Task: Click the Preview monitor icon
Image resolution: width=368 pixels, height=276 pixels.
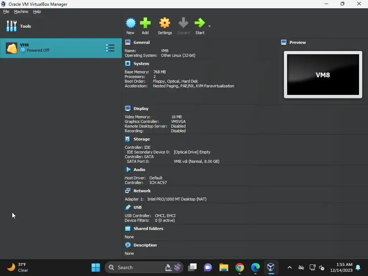Action: click(x=284, y=42)
